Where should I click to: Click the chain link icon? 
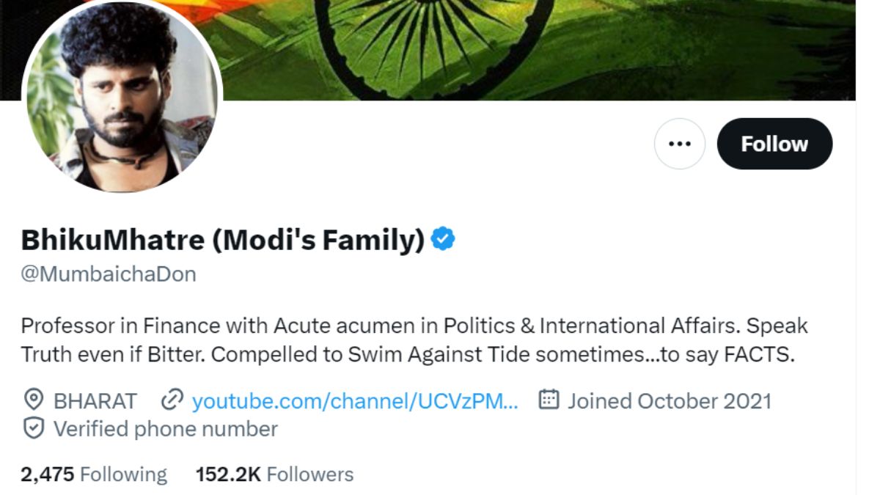click(x=171, y=400)
